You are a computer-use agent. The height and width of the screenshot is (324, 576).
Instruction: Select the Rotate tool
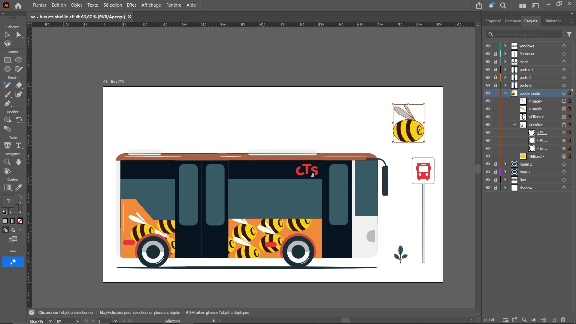tap(19, 120)
